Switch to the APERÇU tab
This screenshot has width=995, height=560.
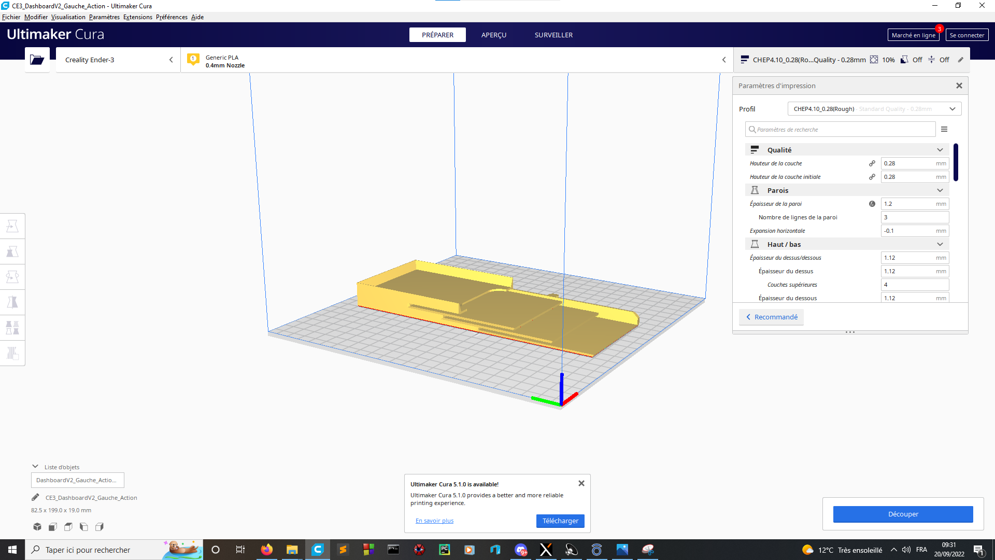(x=494, y=35)
